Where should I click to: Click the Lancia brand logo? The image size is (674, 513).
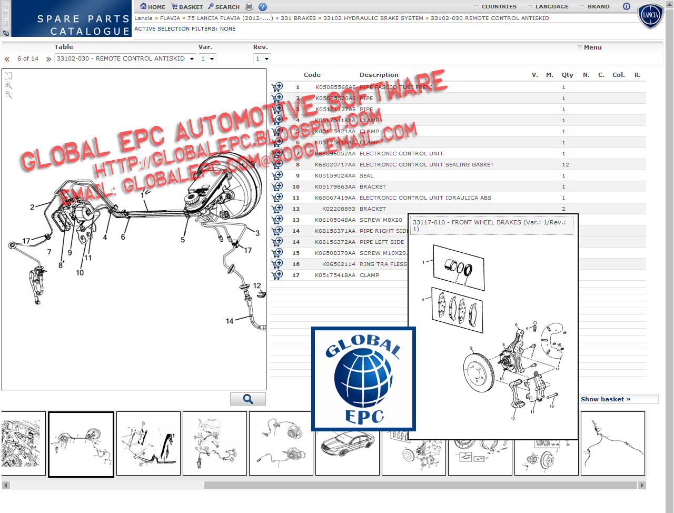[650, 16]
